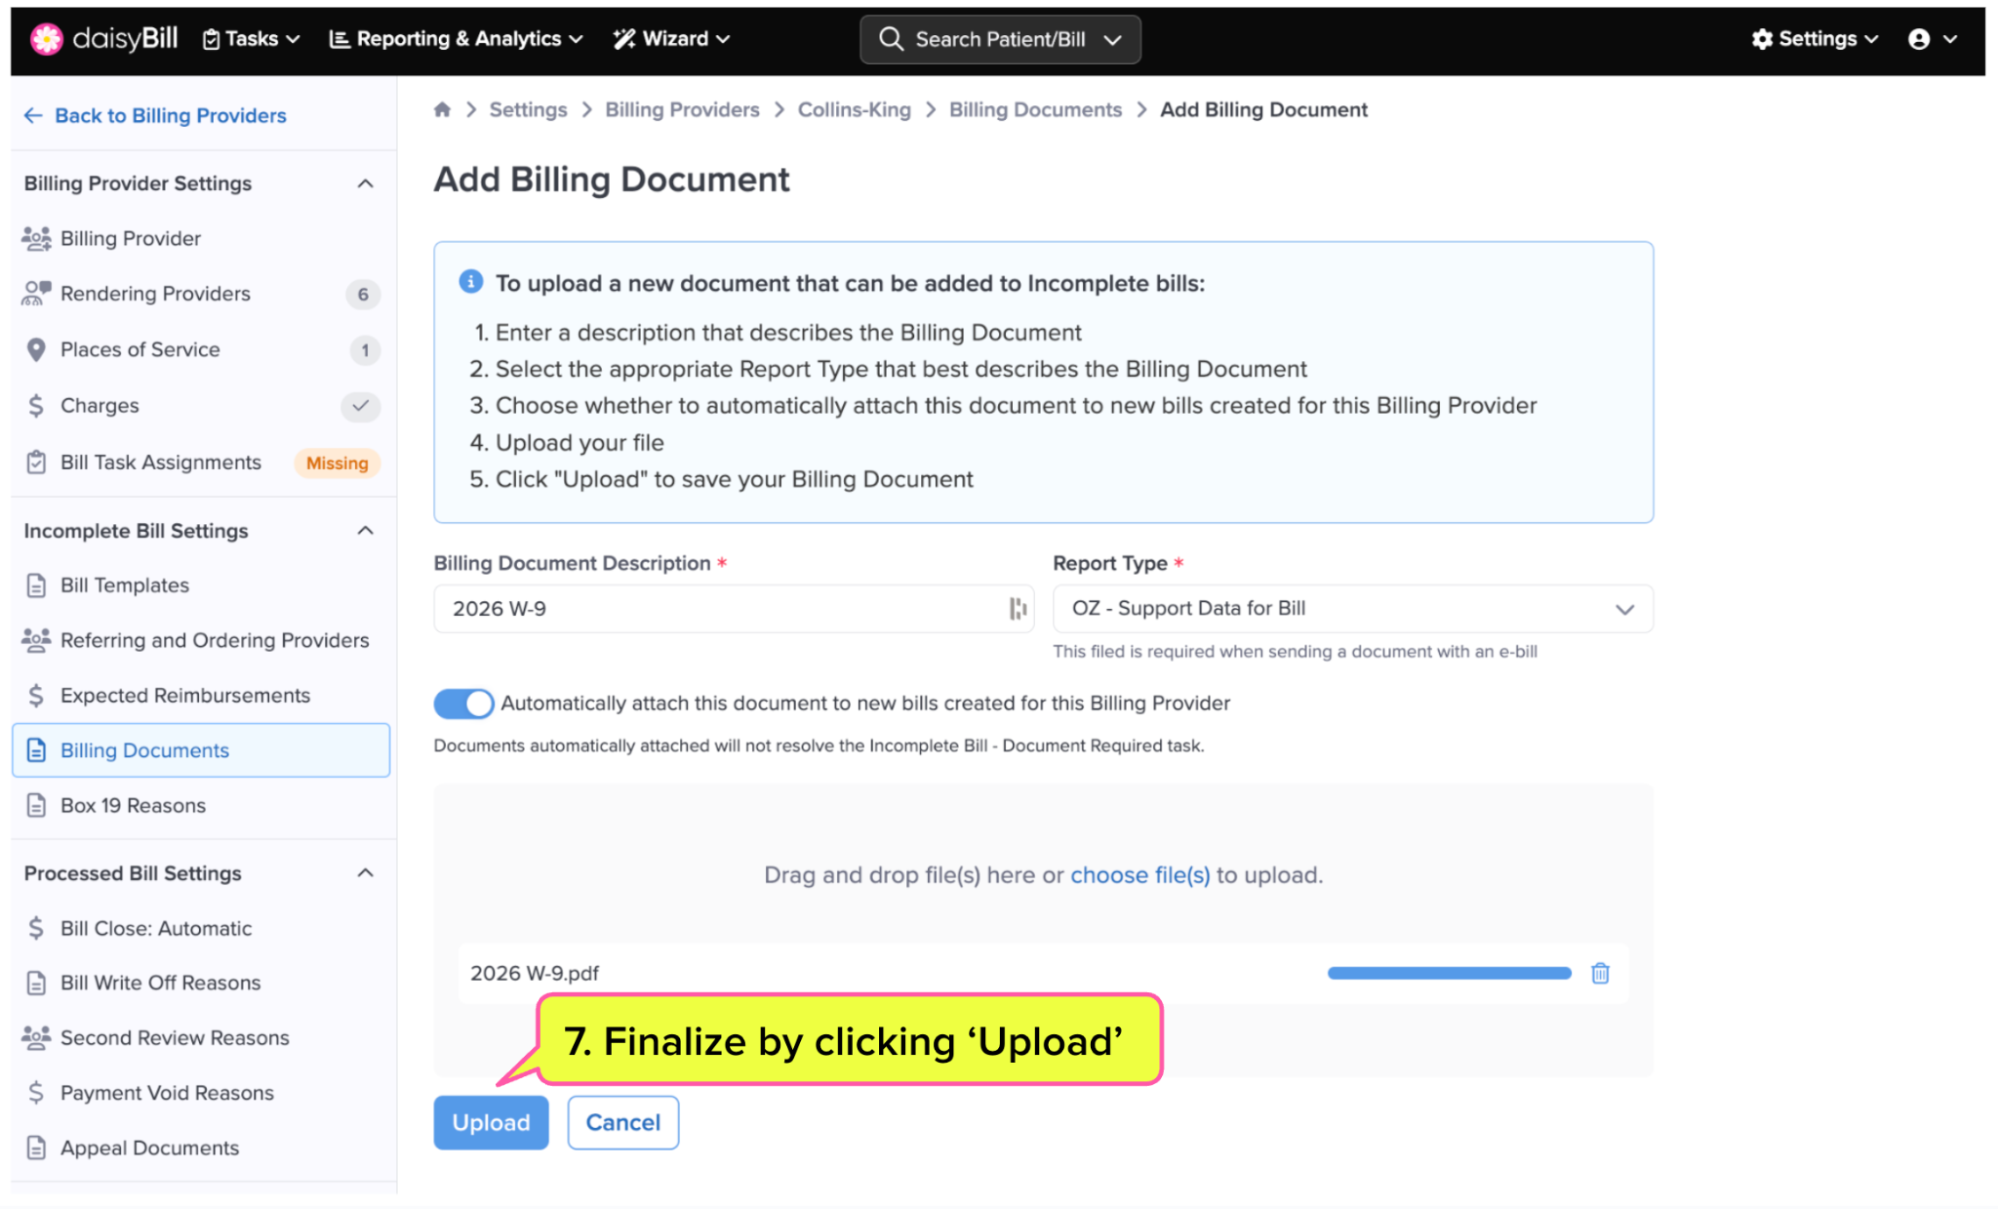Click the daisyBill flower logo icon

tap(46, 39)
